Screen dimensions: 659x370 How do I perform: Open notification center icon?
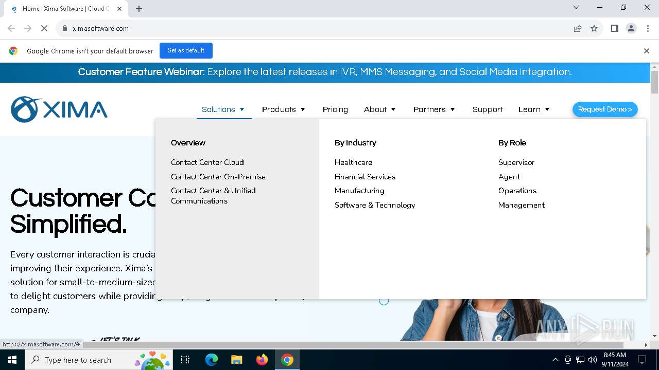point(642,360)
